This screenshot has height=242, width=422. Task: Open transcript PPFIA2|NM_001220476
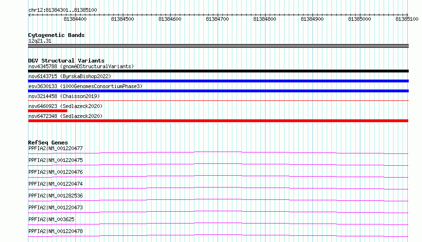point(55,172)
